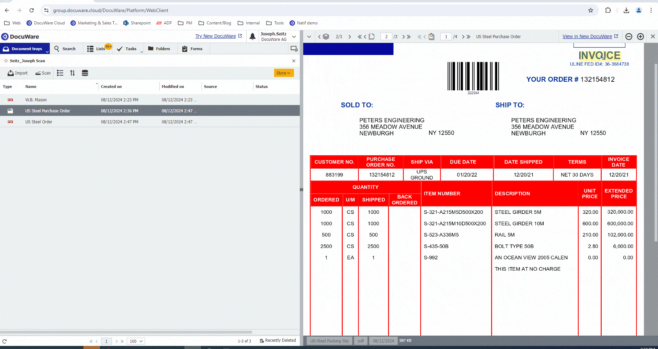Toggle favorite star for Seitz_Joseph Scan
The image size is (658, 349).
click(x=5, y=60)
